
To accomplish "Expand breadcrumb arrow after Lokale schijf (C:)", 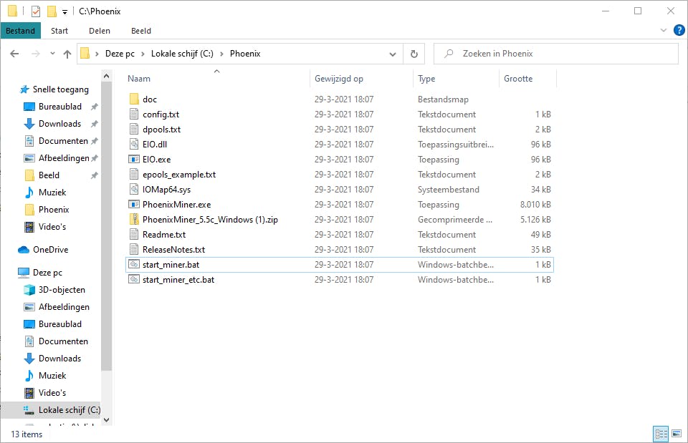I will (221, 54).
